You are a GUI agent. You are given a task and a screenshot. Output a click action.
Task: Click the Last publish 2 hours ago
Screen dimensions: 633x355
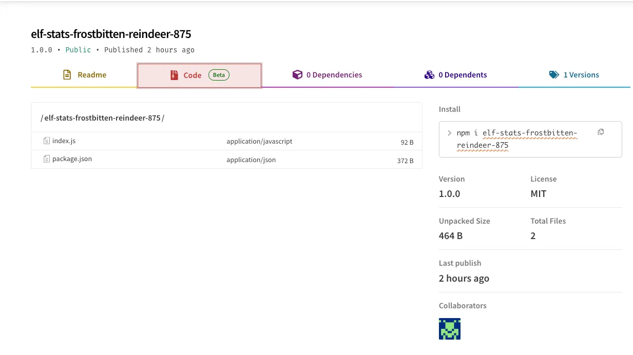pos(464,278)
